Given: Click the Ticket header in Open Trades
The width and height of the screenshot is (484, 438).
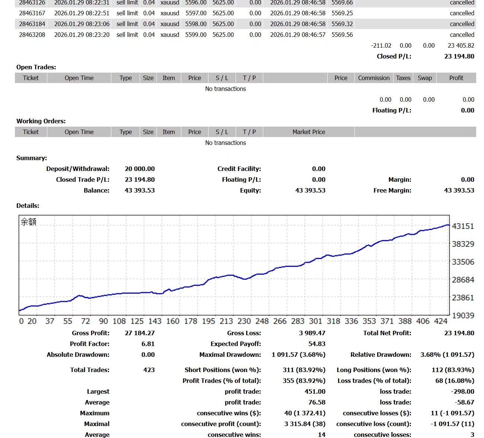Looking at the screenshot, I should click(x=31, y=78).
